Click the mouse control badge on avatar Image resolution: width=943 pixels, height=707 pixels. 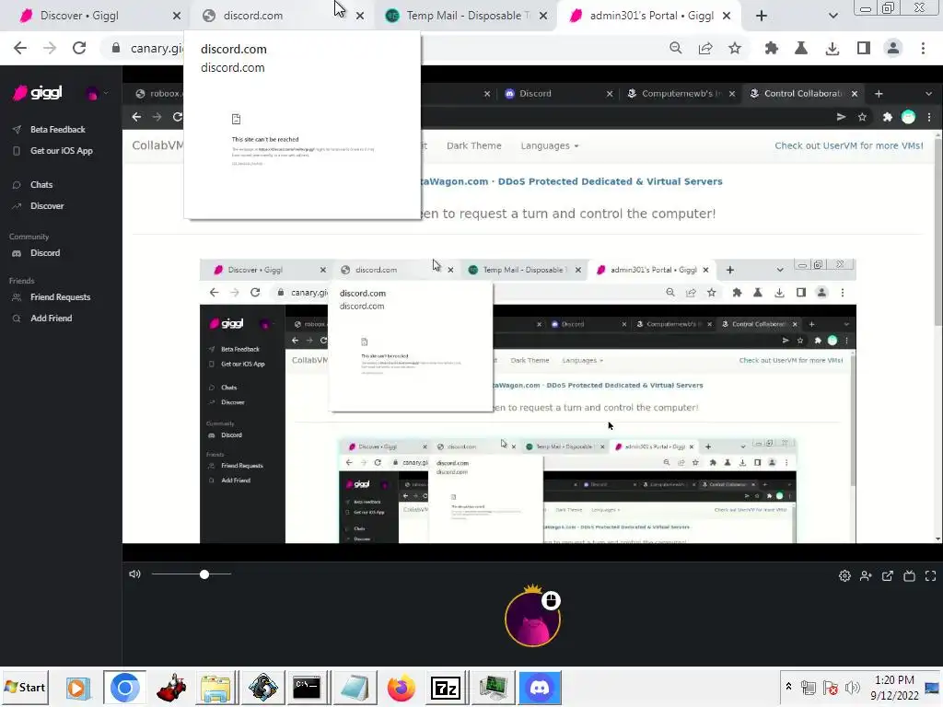[x=551, y=600]
